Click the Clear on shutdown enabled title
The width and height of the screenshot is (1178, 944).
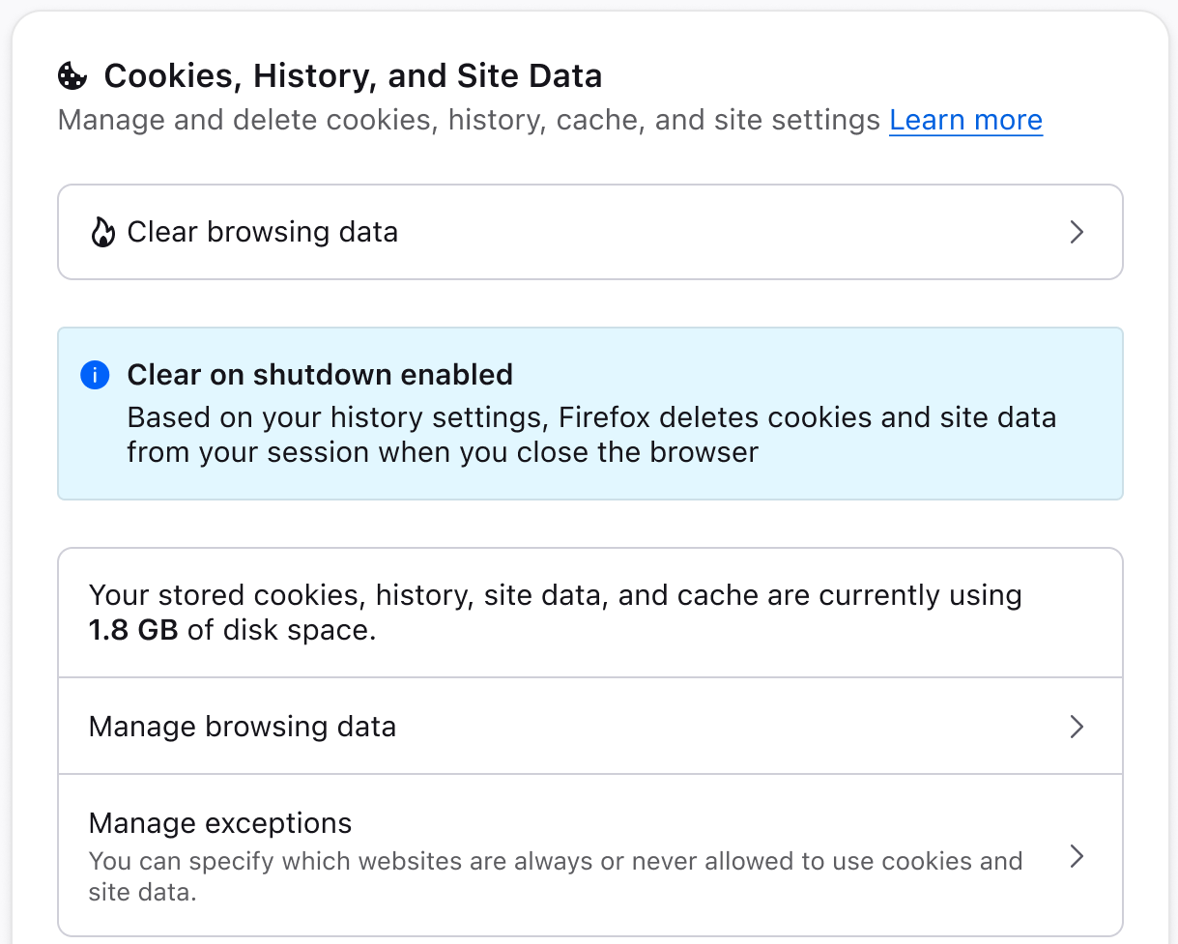pos(320,375)
